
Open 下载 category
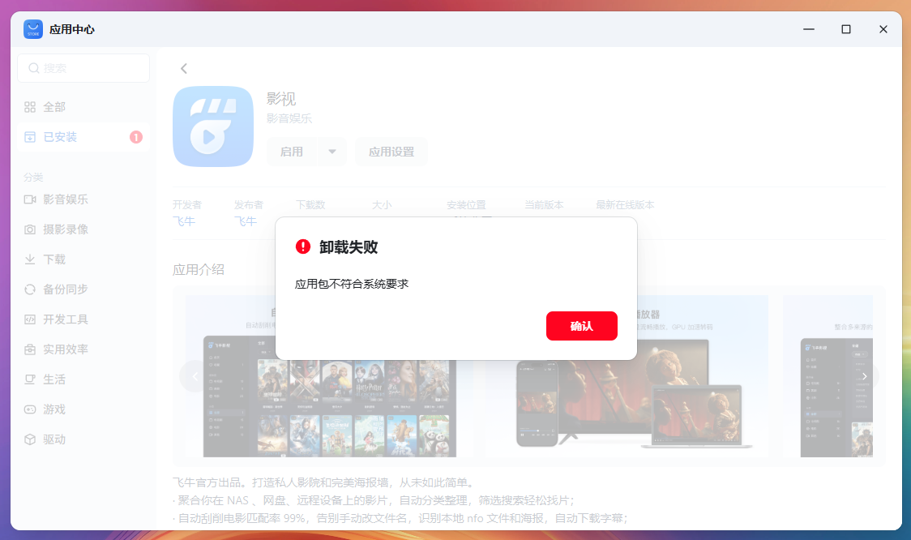83,259
